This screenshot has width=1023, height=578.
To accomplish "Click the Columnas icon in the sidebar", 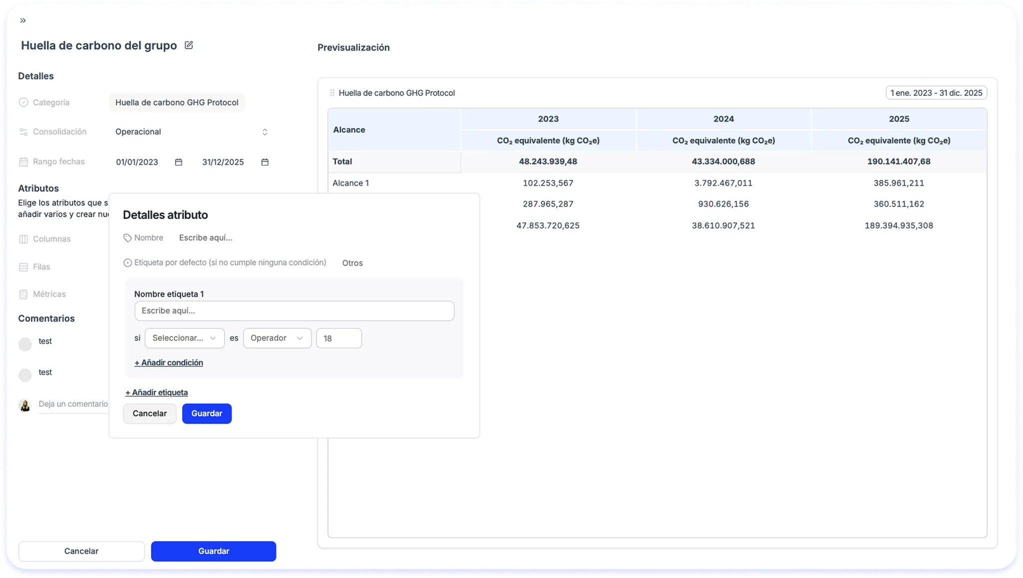I will pyautogui.click(x=23, y=239).
